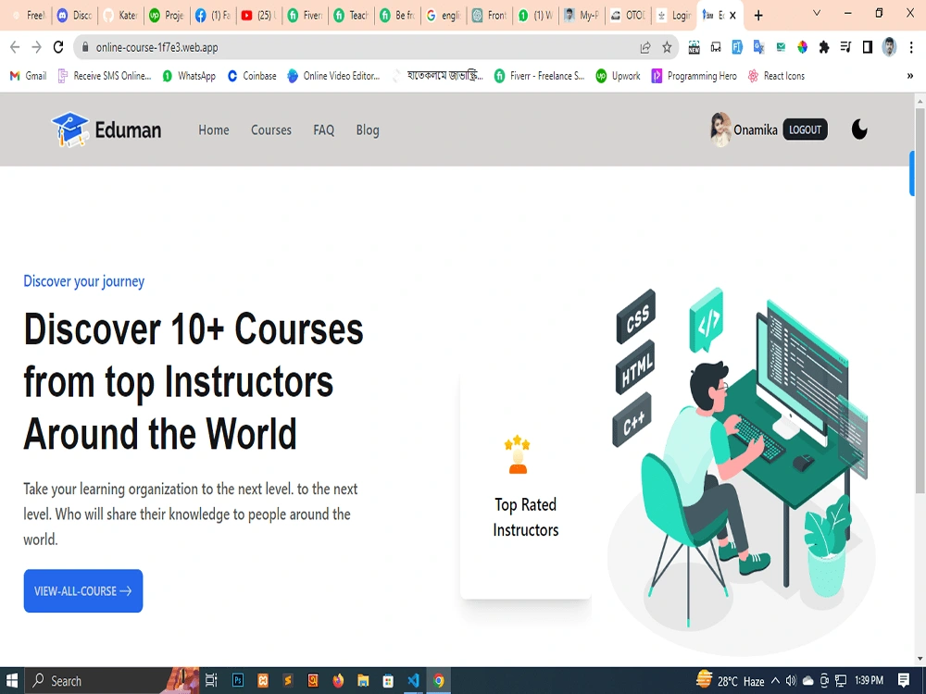Viewport: 926px width, 694px height.
Task: Launch Photoshop from the taskbar
Action: click(238, 681)
